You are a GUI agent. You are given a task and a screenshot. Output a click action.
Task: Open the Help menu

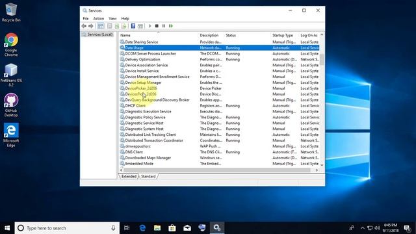pyautogui.click(x=125, y=19)
